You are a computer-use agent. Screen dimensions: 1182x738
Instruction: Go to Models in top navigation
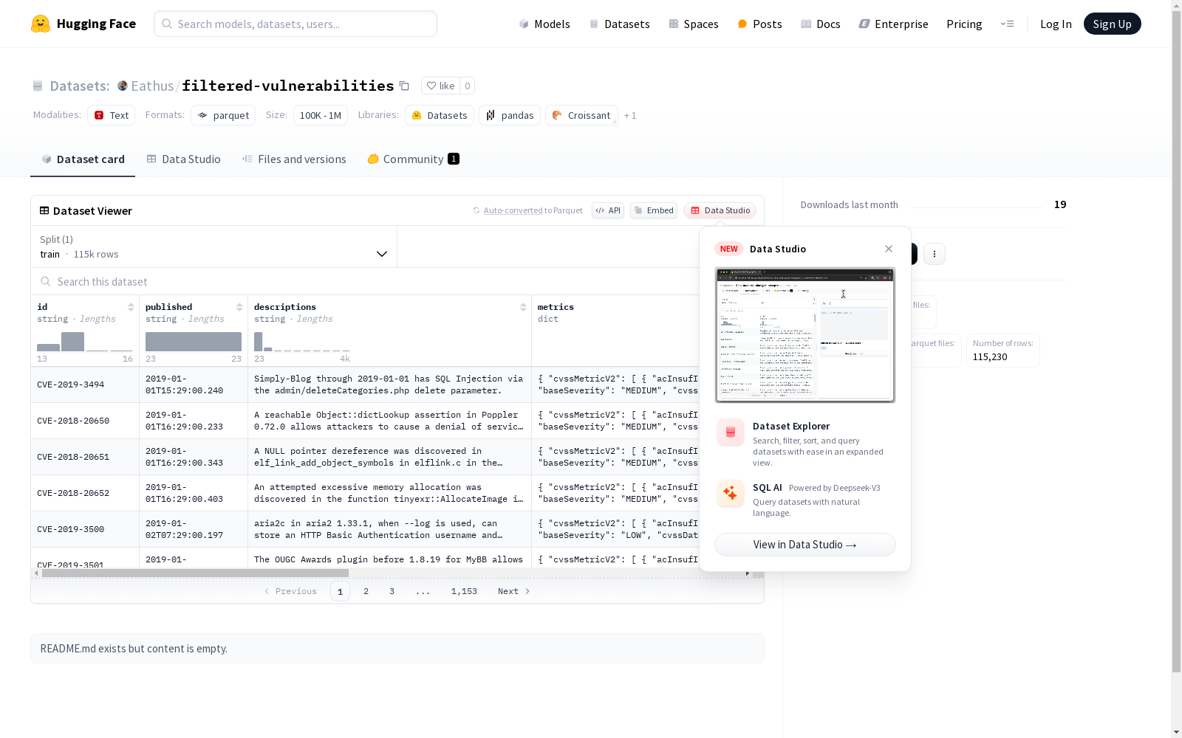click(x=544, y=24)
